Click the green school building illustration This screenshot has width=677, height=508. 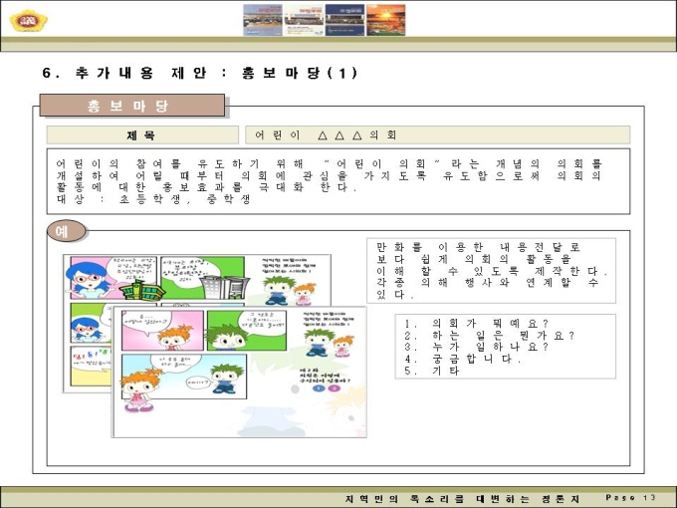[141, 290]
